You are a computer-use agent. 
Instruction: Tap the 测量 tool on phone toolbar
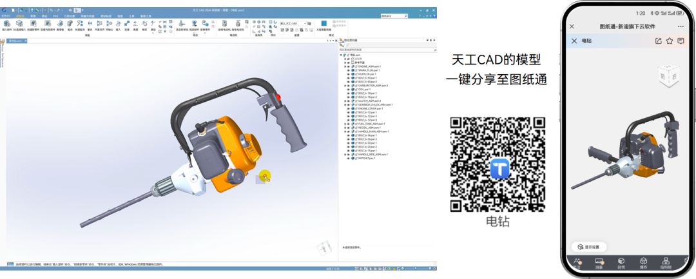pyautogui.click(x=598, y=264)
